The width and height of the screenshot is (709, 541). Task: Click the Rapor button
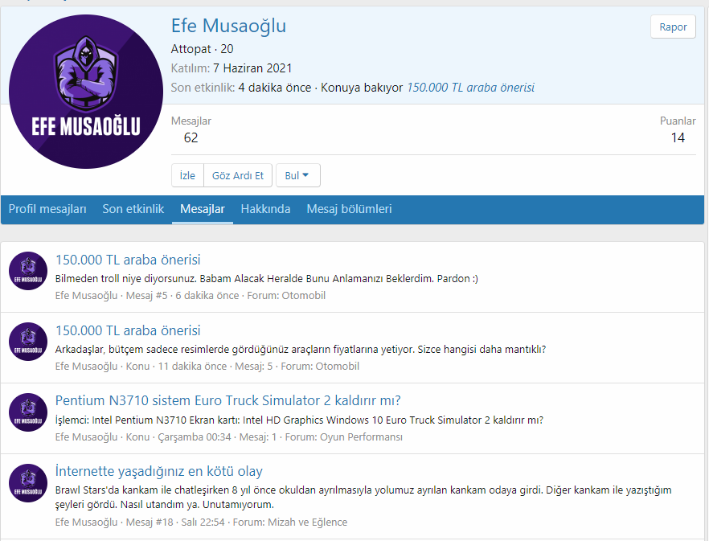pyautogui.click(x=673, y=27)
